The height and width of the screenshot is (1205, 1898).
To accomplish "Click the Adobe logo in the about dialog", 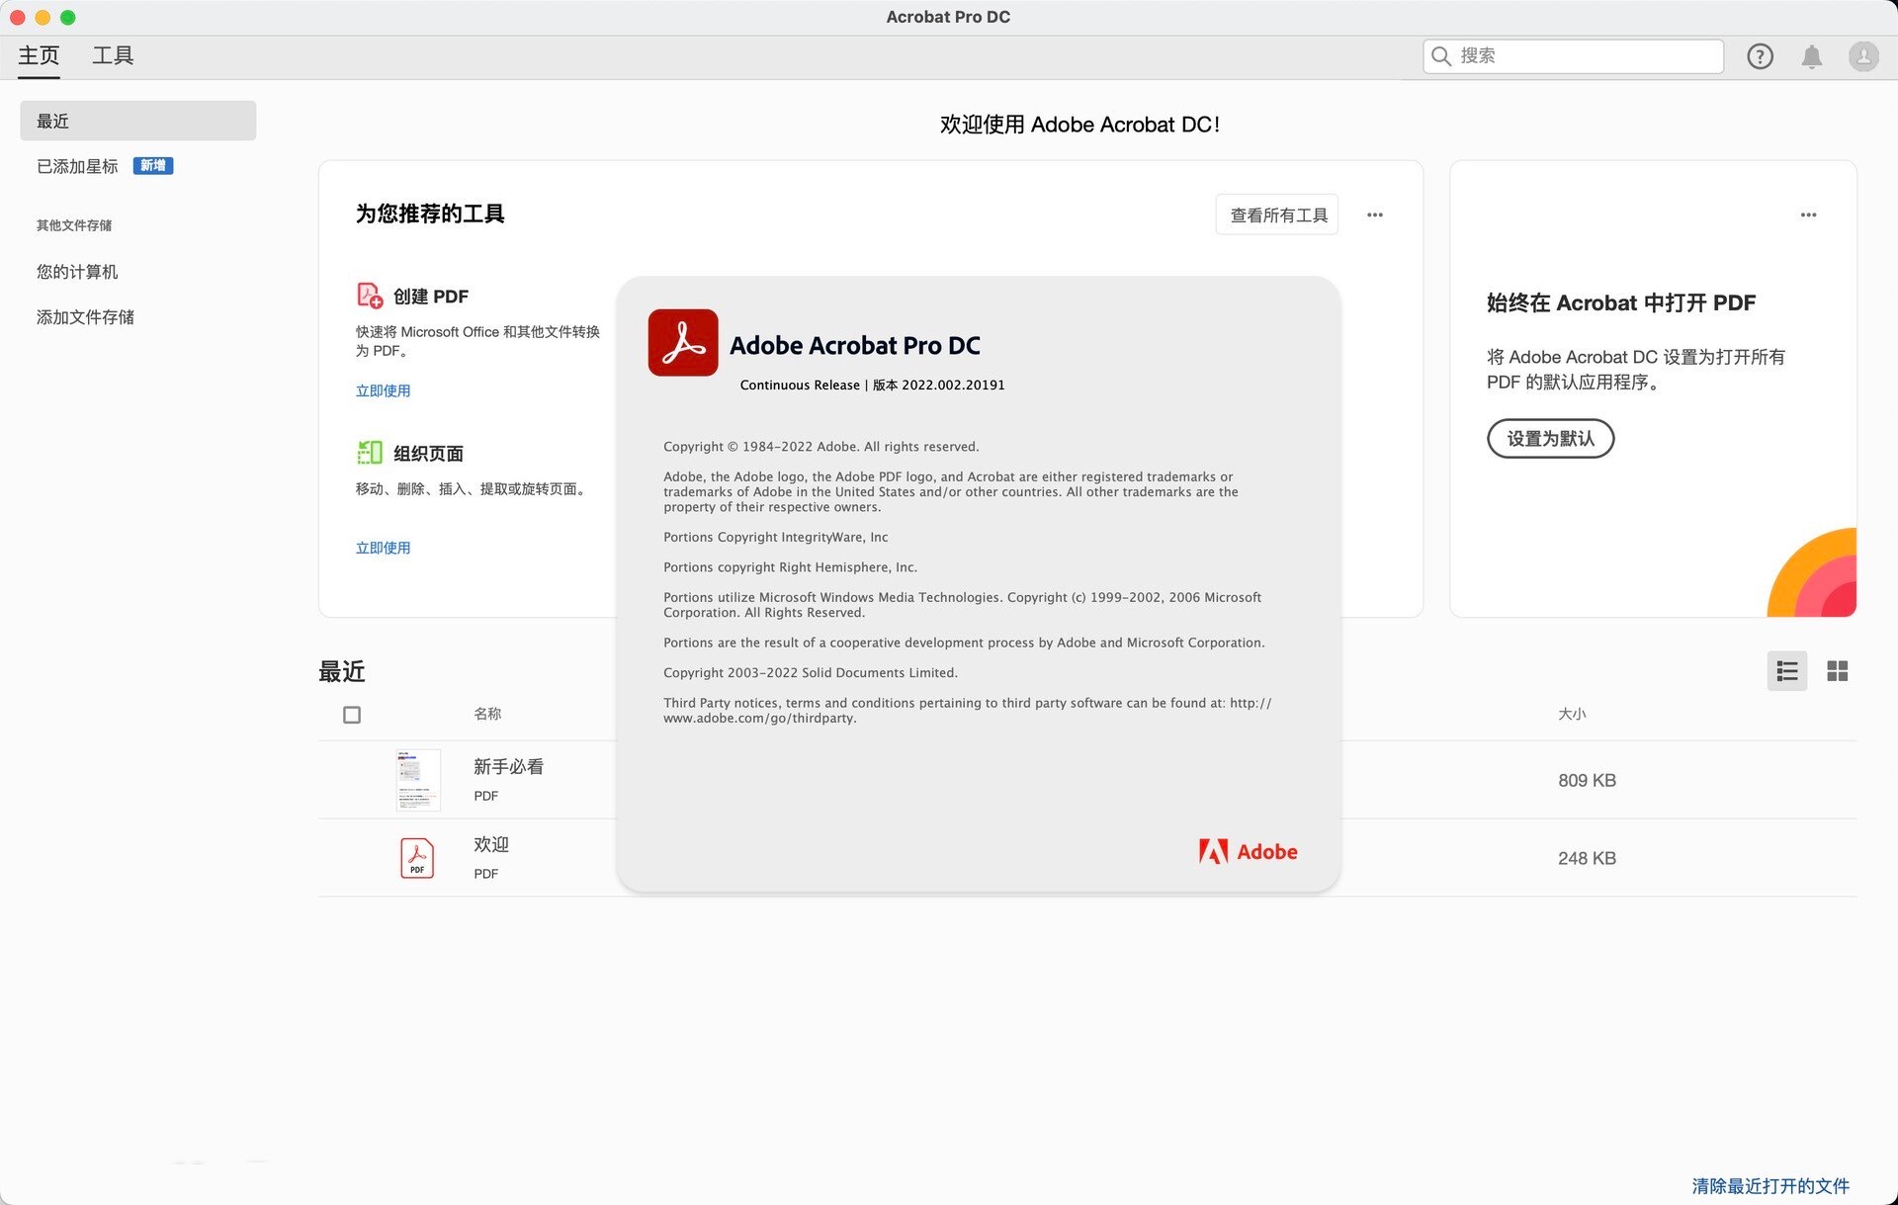I will (x=1248, y=851).
